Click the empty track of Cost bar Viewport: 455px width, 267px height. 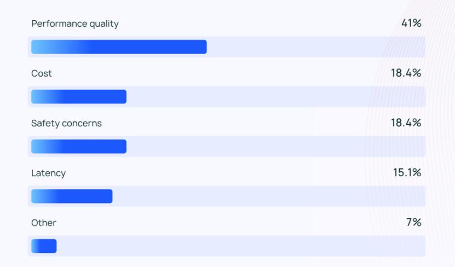click(x=275, y=97)
